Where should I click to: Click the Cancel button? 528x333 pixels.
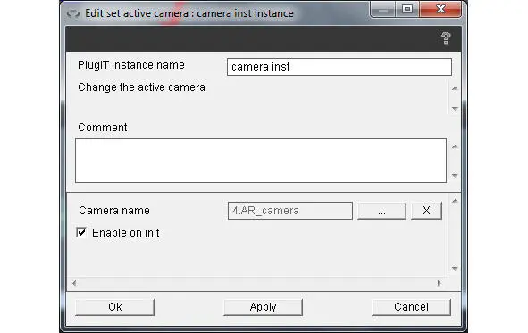(411, 307)
